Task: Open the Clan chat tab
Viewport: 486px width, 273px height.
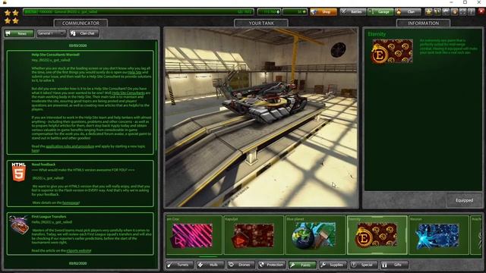Action: point(84,33)
